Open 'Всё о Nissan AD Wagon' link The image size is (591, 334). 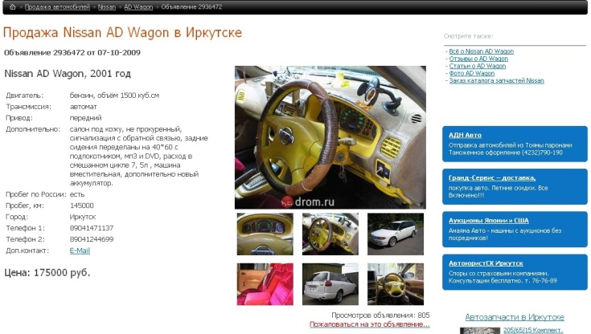point(481,51)
